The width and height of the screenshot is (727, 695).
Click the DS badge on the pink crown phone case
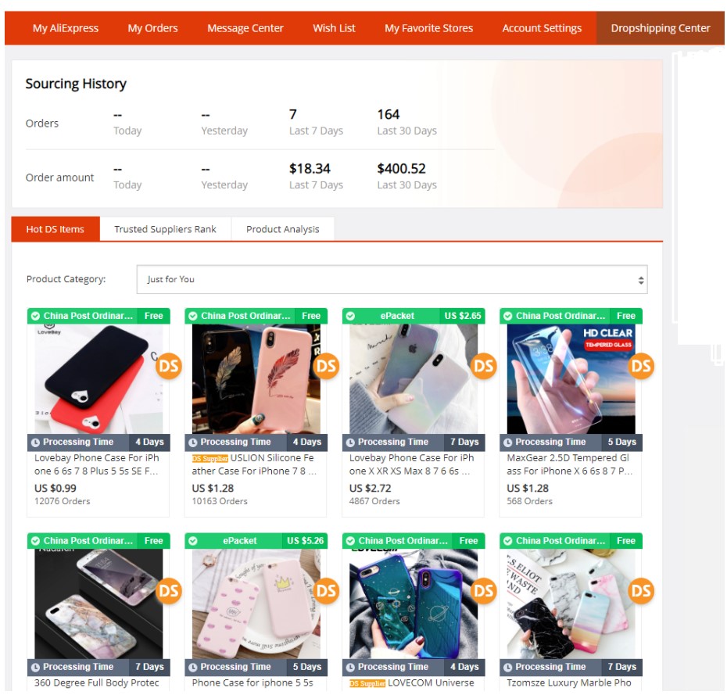(326, 591)
